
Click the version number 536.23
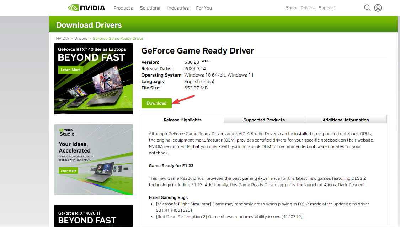(192, 62)
